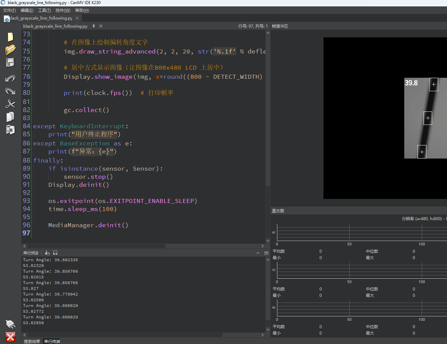Viewport: 447px width, 344px height.
Task: Toggle the serial terminal panel maximize button
Action: point(266,253)
